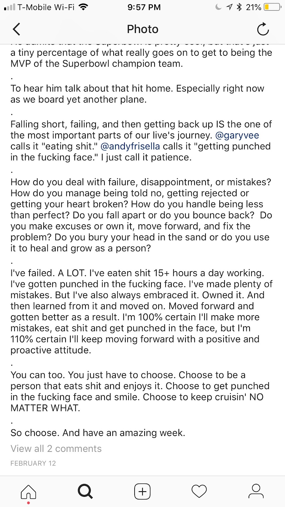This screenshot has height=507, width=285.
Task: Tap the refresh icon beside Photo title
Action: (x=263, y=29)
